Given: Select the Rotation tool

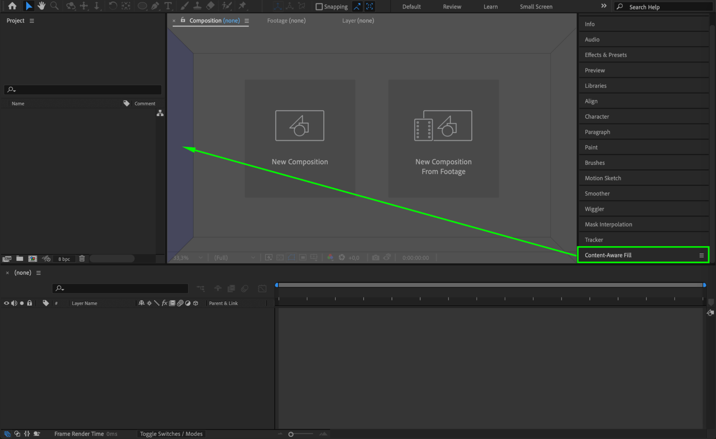Looking at the screenshot, I should (112, 6).
